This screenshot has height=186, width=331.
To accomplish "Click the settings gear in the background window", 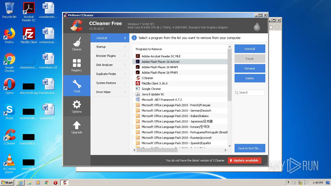I will point(277,27).
